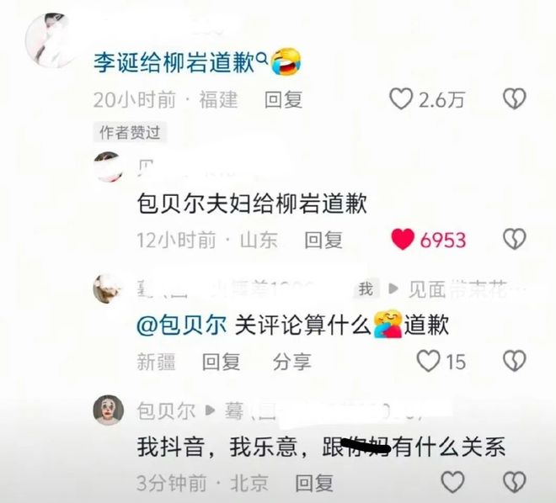Screen dimensions: 556x503
Task: Open the @包贝尔 mention link
Action: click(181, 325)
